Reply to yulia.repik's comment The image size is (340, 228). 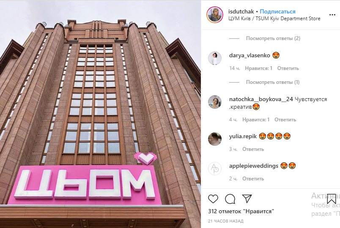[253, 149]
